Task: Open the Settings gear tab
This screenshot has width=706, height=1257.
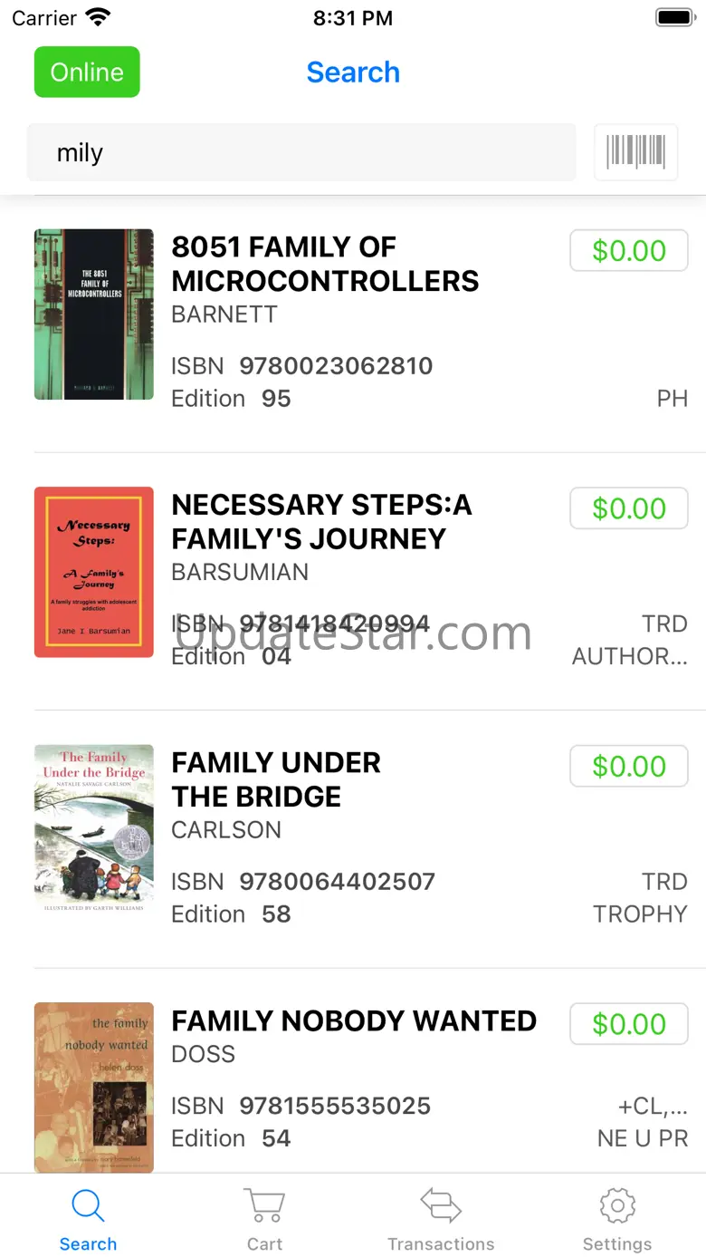Action: (x=617, y=1219)
